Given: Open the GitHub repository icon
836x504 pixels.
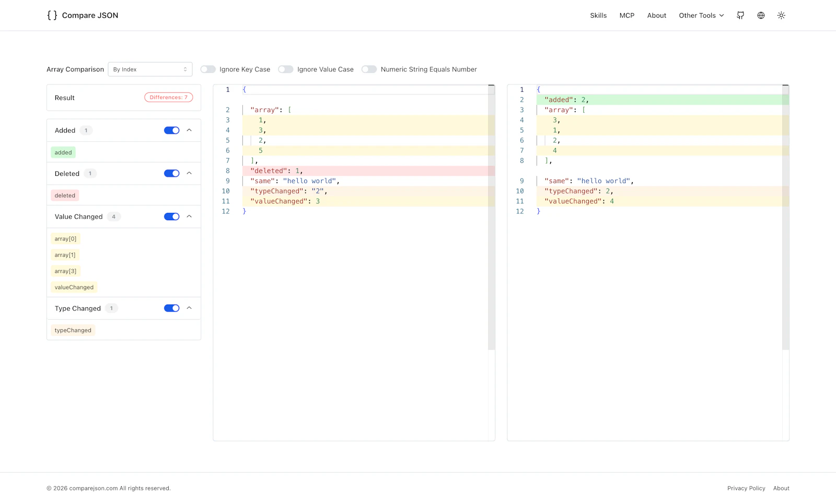Looking at the screenshot, I should coord(740,16).
